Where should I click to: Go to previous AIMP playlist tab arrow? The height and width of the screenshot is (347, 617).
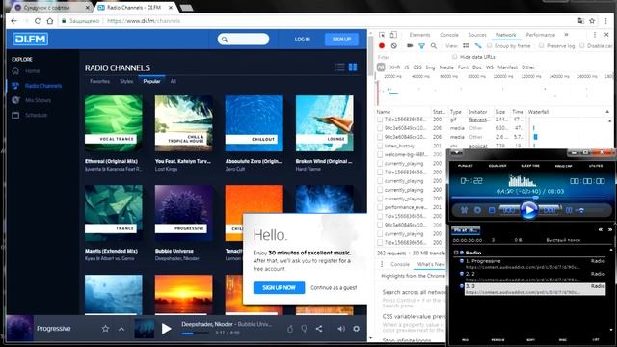coord(601,229)
